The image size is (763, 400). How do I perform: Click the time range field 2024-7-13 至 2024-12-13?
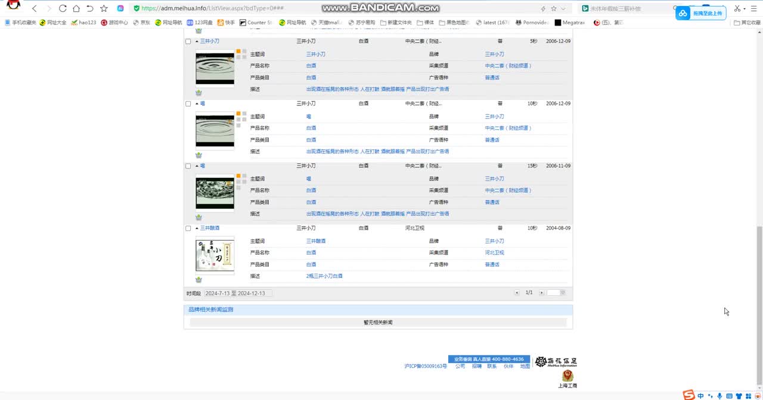(238, 293)
